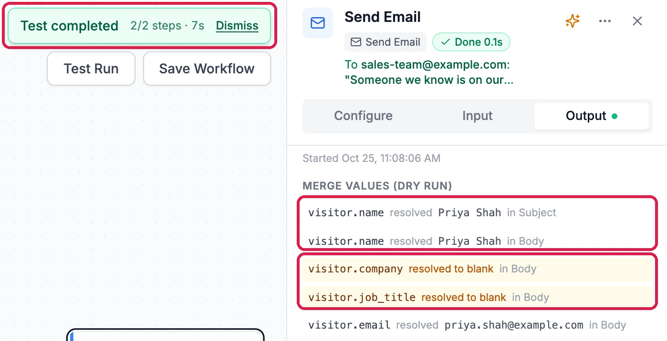Click the visitor.email resolved row
This screenshot has height=341, width=667.
(x=477, y=325)
